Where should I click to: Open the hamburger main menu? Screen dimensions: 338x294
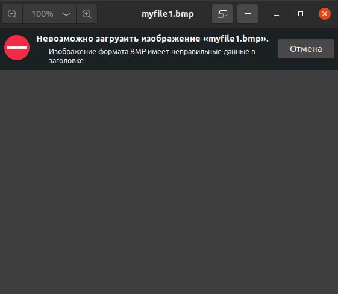coord(248,14)
